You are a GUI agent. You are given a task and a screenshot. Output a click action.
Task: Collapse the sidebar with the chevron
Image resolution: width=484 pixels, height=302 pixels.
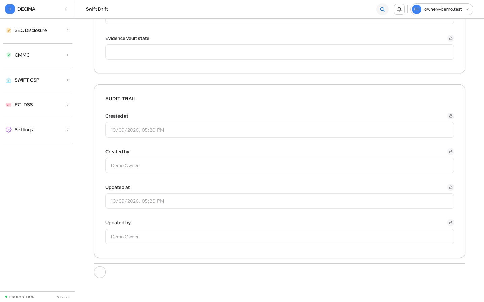[x=66, y=9]
